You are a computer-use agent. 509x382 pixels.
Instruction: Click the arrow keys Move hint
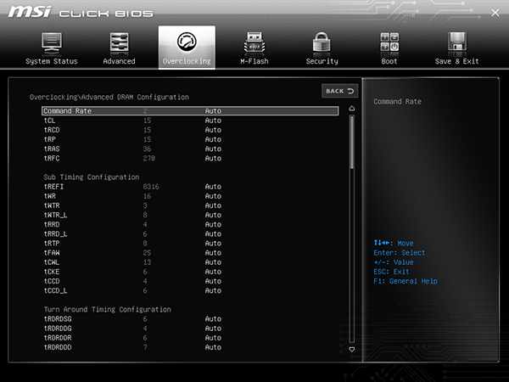(x=394, y=243)
